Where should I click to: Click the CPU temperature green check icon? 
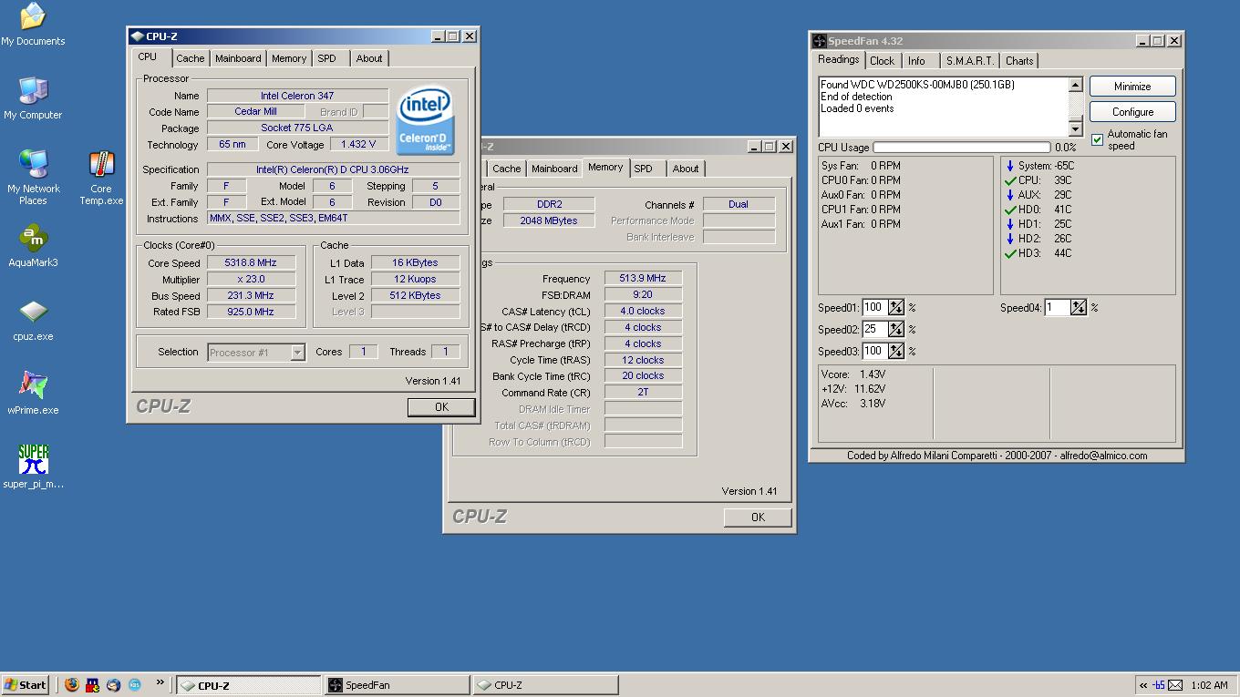[x=1009, y=180]
